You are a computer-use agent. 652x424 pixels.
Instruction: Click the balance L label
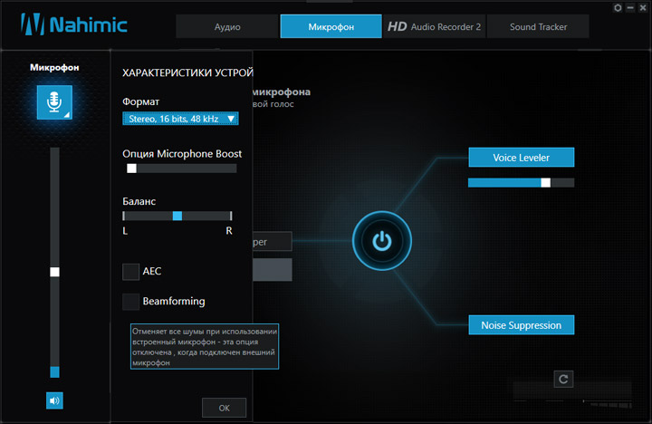click(x=125, y=230)
